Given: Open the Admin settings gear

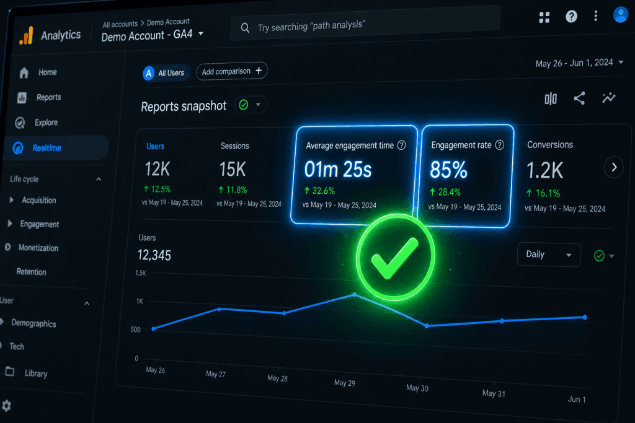Looking at the screenshot, I should [x=6, y=406].
